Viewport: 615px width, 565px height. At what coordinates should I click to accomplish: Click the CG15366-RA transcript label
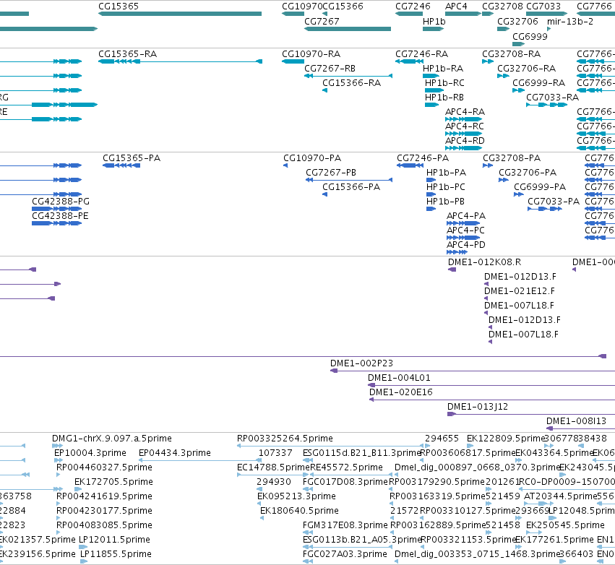351,83
